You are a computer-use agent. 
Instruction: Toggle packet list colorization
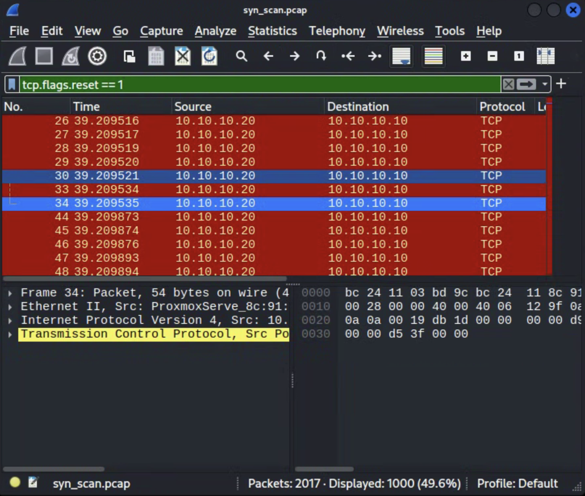pyautogui.click(x=433, y=56)
